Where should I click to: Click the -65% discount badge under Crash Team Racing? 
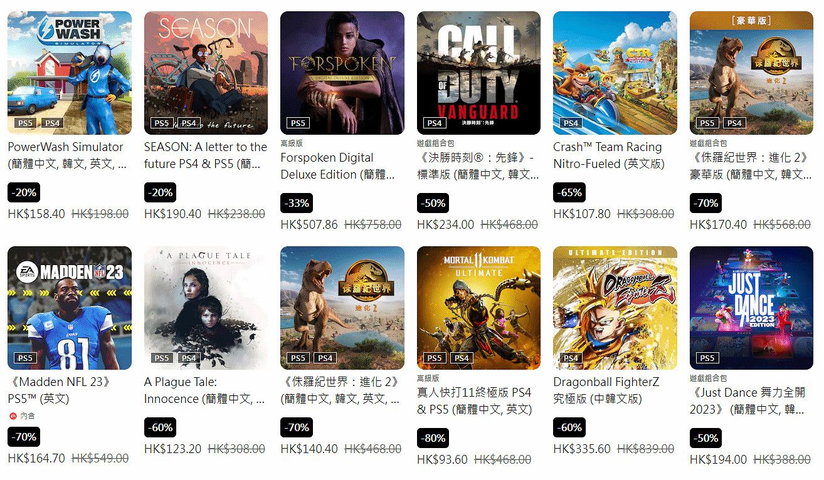[x=569, y=192]
